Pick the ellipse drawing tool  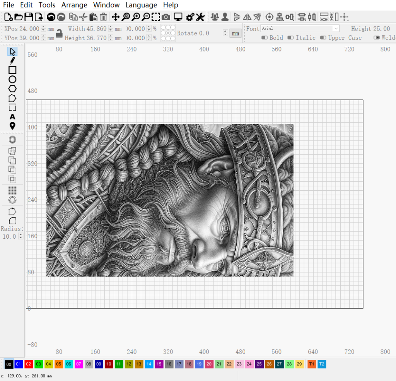(12, 79)
